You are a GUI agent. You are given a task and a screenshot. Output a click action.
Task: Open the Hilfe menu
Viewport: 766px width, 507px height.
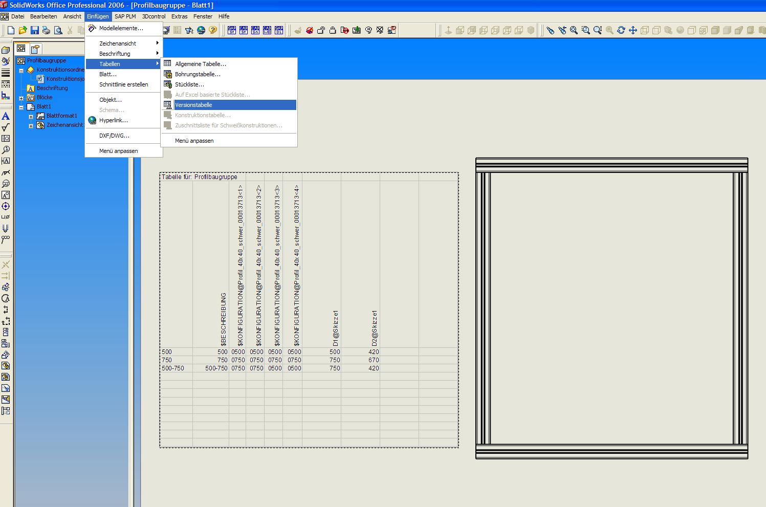pyautogui.click(x=224, y=16)
